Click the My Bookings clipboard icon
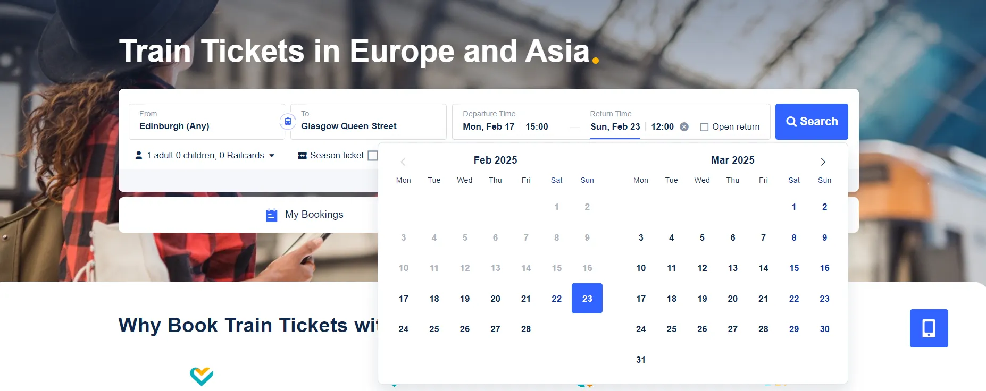The width and height of the screenshot is (986, 391). point(272,215)
